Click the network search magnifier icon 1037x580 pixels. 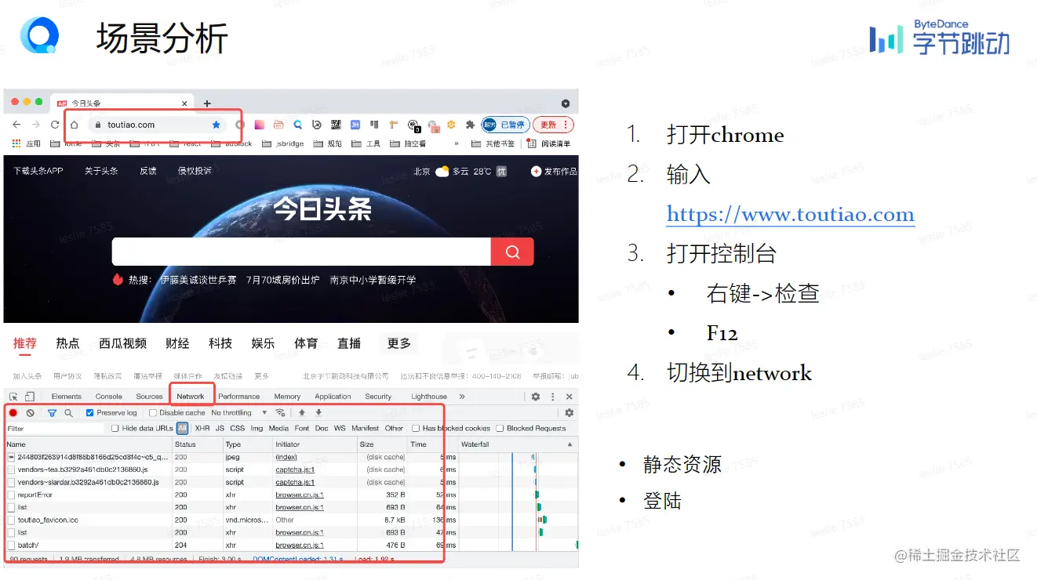coord(68,413)
